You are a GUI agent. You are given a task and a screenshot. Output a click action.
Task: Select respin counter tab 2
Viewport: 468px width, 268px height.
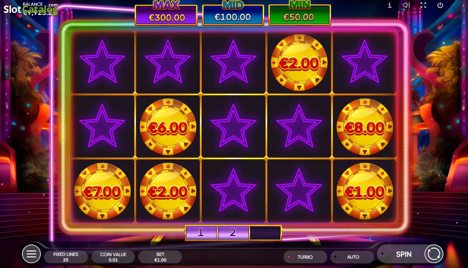coord(233,233)
